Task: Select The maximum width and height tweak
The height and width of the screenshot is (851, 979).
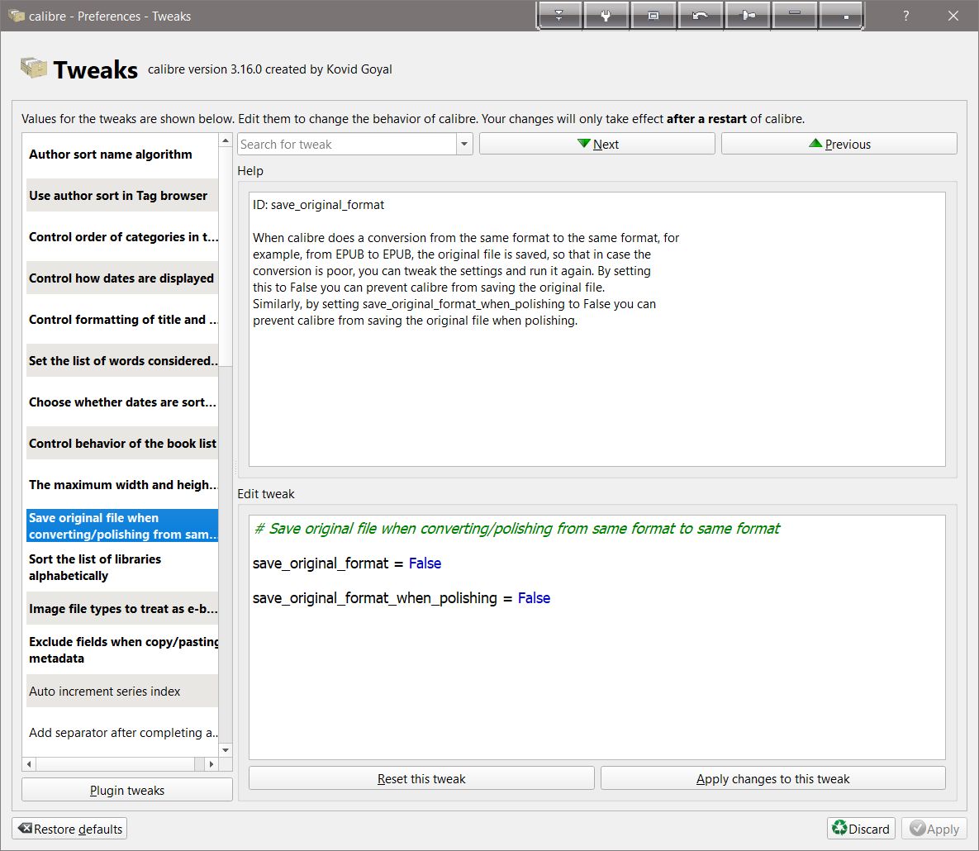Action: tap(122, 484)
